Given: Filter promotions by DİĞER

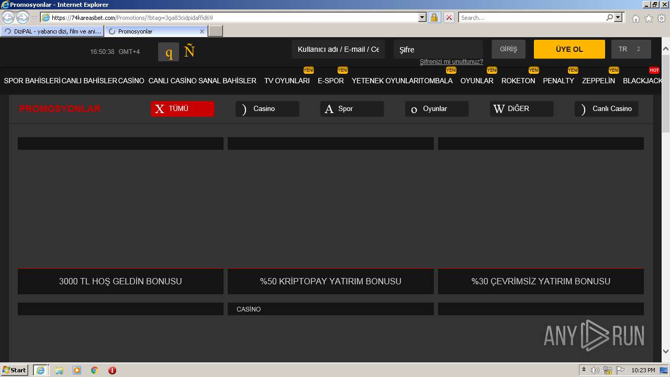Looking at the screenshot, I should pos(521,108).
